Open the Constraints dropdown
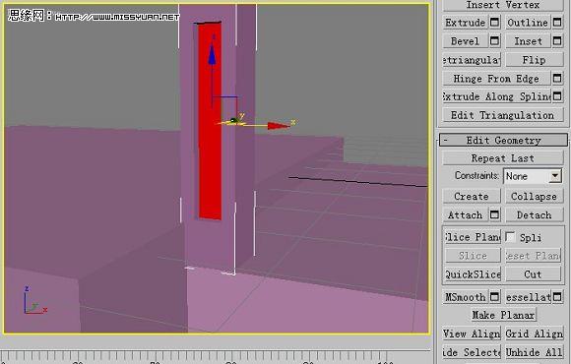Image resolution: width=571 pixels, height=364 pixels. [x=554, y=176]
